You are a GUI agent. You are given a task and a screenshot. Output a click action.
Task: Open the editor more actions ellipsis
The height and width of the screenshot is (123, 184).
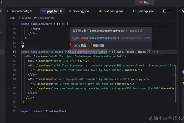(171, 11)
